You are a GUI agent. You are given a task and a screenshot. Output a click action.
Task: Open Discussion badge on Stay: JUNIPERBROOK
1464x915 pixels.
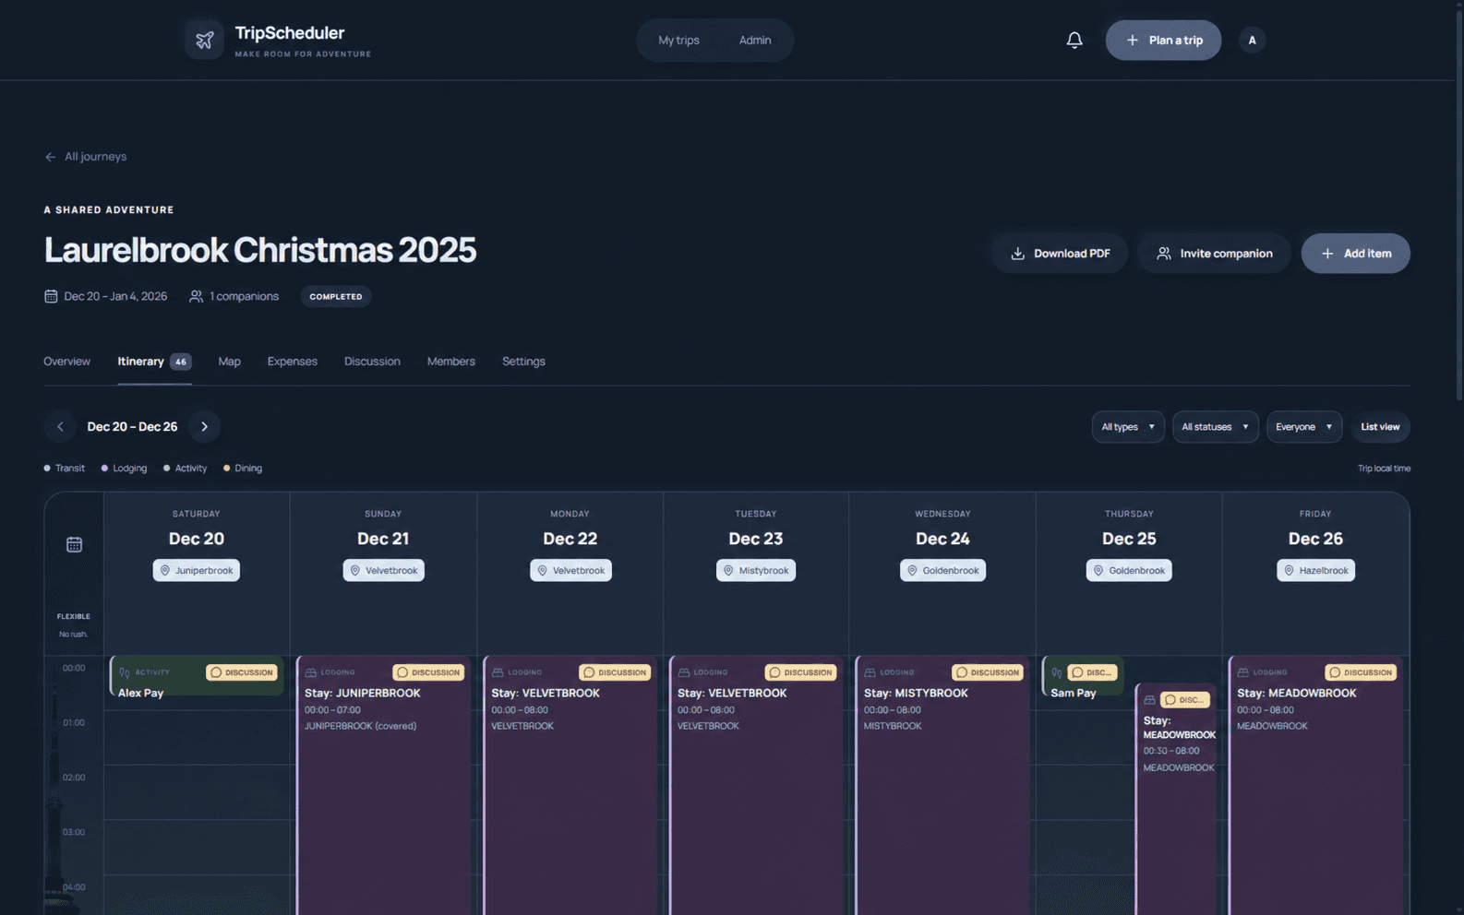(428, 672)
